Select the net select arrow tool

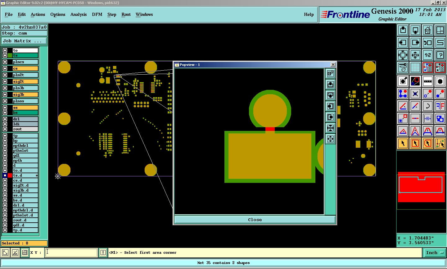coord(440,143)
